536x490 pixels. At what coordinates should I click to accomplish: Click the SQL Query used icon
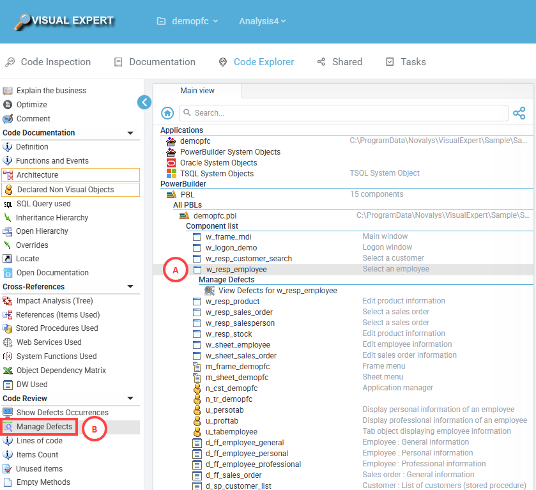pos(8,204)
